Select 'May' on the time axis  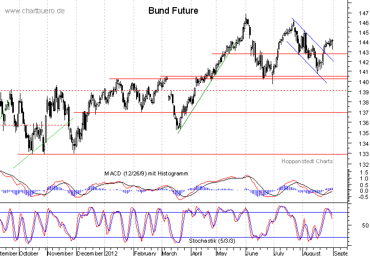point(222,253)
